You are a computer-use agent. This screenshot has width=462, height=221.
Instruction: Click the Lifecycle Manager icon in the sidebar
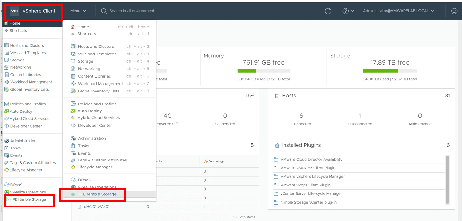[7, 170]
